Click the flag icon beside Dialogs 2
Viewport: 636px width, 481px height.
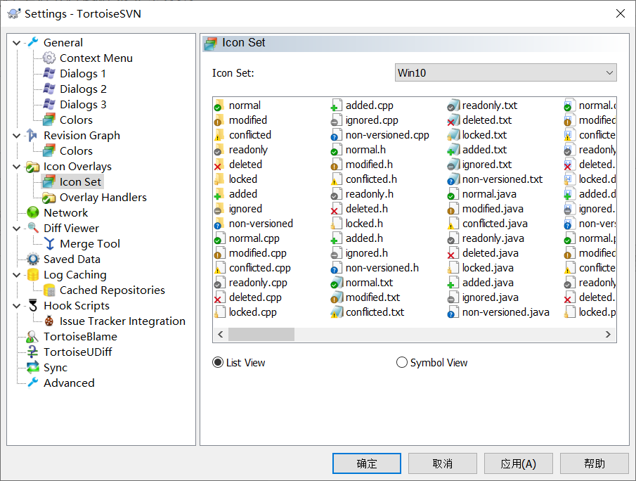coord(49,89)
